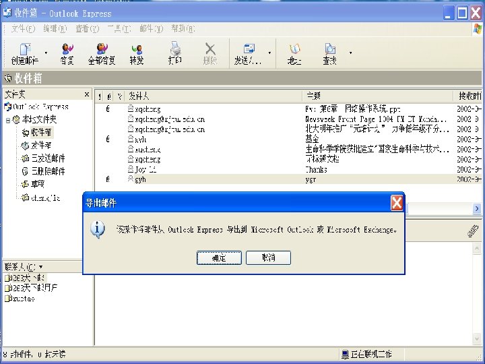
Task: Close the 文件夹 folder pane
Action: pos(87,94)
